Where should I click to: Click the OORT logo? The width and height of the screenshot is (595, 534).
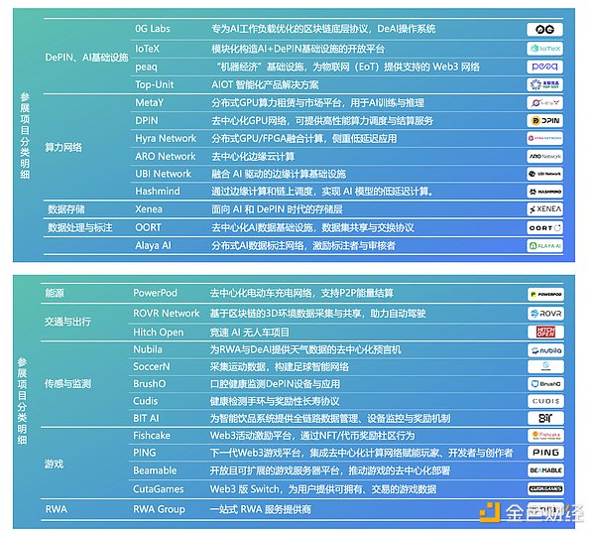(544, 227)
